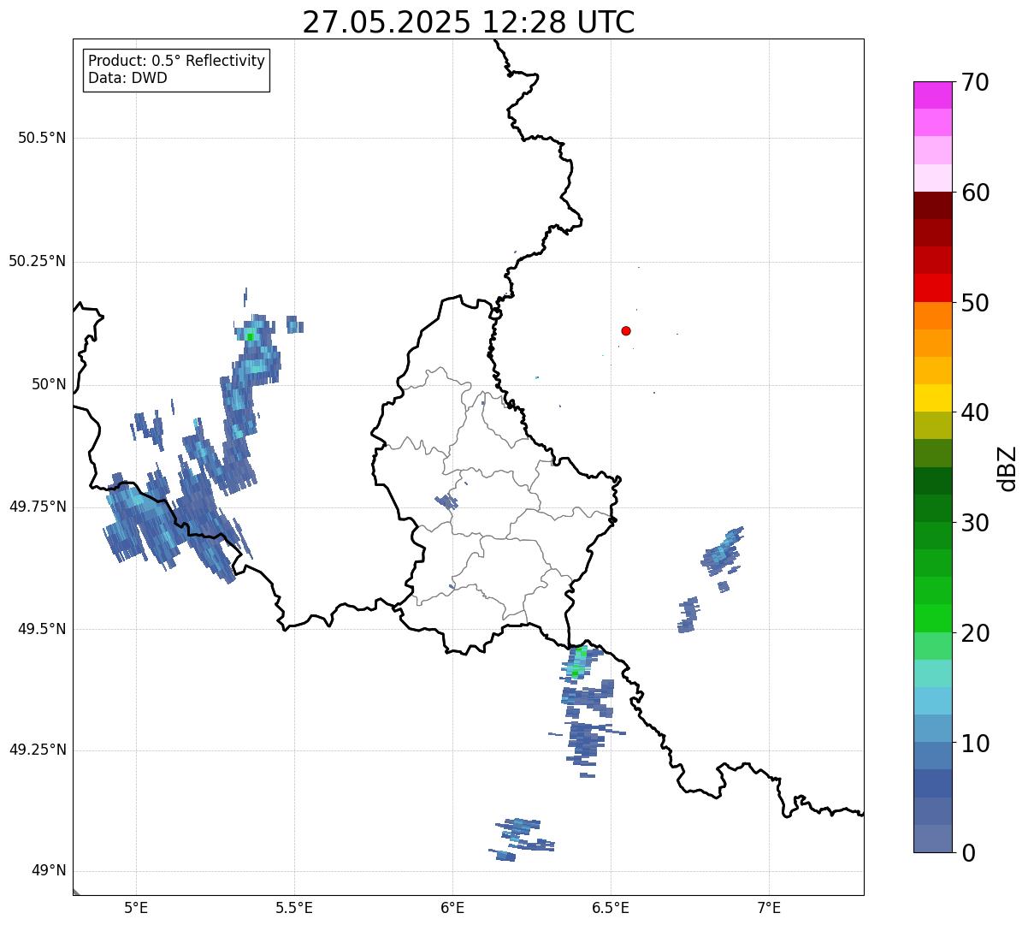Click the turquoise colorbar segment near 16 dBZ
1028x925 pixels.
(932, 673)
